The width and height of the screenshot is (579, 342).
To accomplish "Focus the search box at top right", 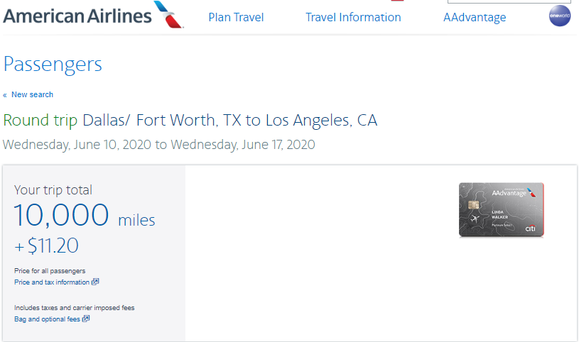I will 509,2.
